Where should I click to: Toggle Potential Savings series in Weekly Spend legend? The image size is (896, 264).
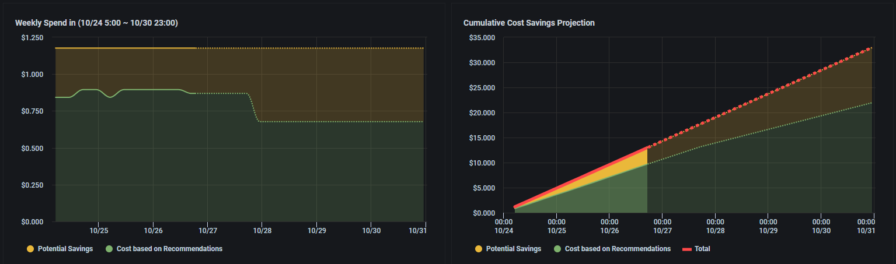[65, 249]
